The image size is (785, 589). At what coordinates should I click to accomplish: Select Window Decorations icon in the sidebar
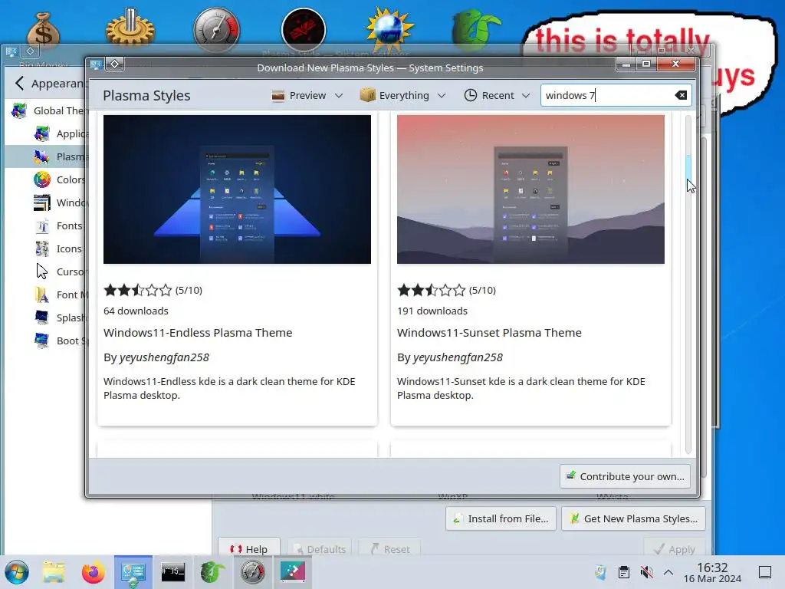point(41,202)
